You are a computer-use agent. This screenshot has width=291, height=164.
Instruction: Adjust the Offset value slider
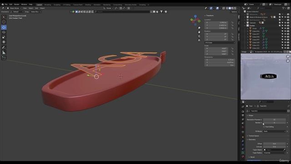[275, 144]
